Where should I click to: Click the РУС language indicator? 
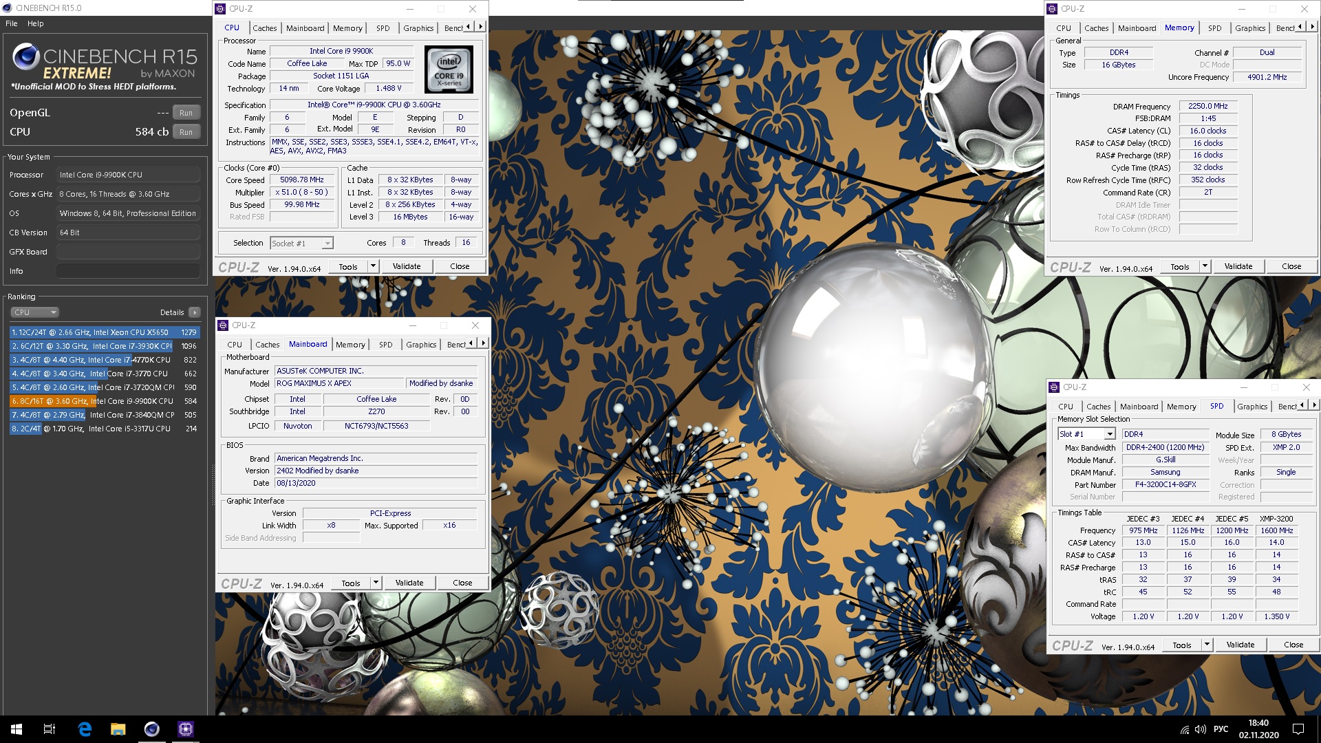1221,729
